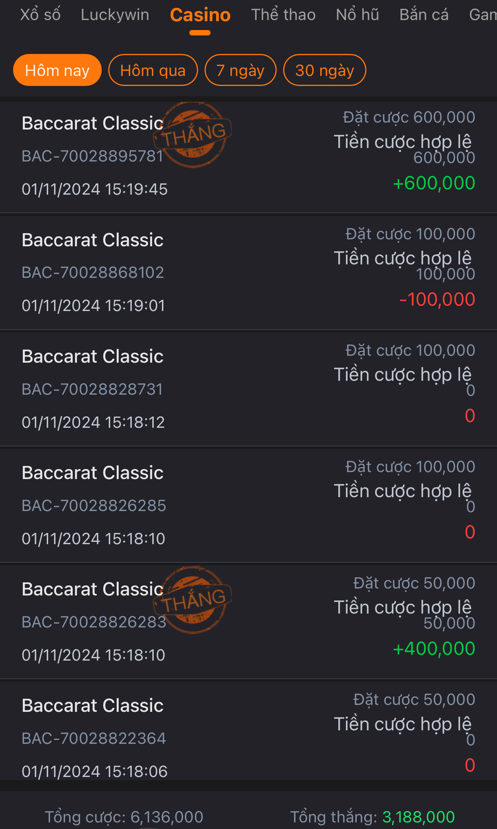Viewport: 497px width, 829px height.
Task: Select the Casino tab
Action: 200,15
